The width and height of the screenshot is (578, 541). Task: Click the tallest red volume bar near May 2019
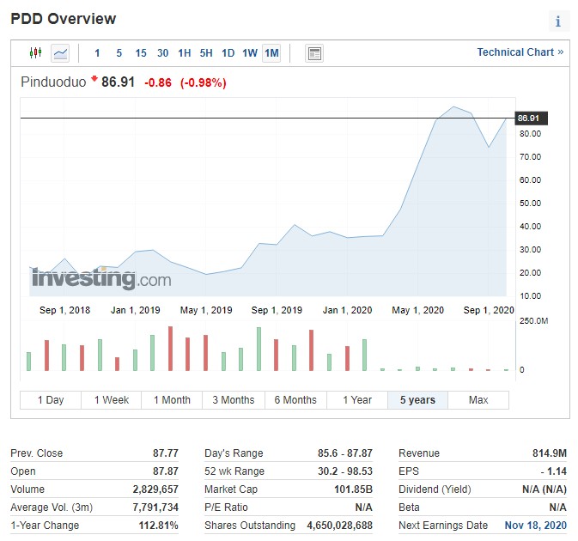[x=170, y=349]
